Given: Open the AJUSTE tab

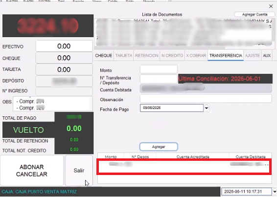Looking at the screenshot, I should coord(253,56).
